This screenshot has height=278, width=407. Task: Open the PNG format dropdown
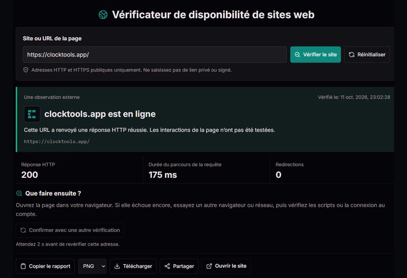click(x=92, y=266)
